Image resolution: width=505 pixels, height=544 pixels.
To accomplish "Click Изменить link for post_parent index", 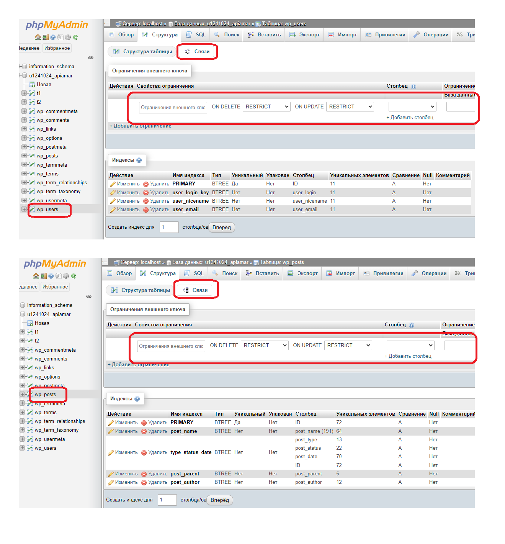I will coord(126,474).
